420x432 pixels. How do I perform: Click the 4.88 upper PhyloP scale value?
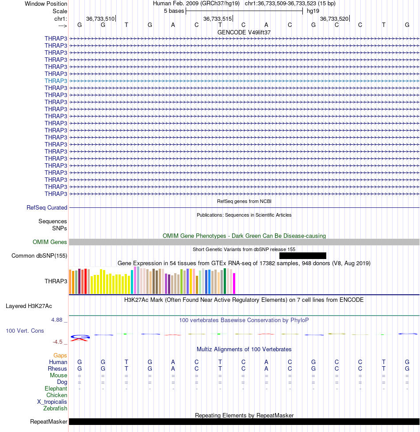click(x=57, y=320)
